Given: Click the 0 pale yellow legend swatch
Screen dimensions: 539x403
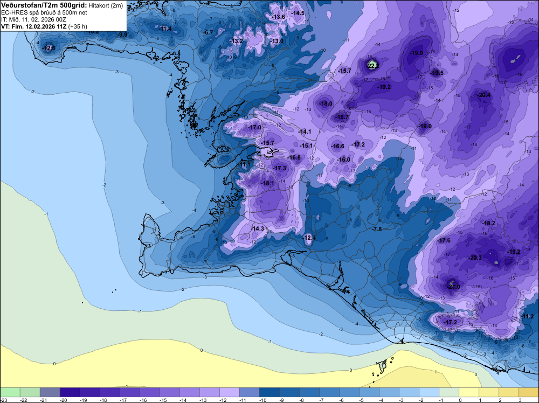Looking at the screenshot, I should (469, 392).
